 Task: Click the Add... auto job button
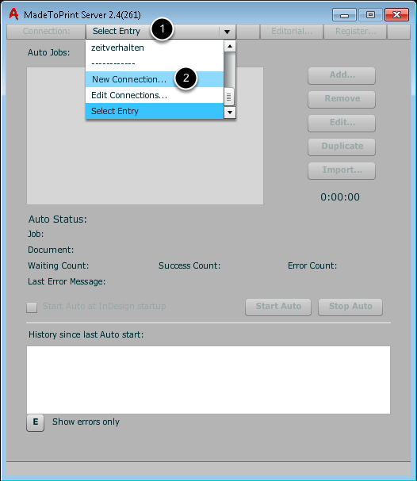pyautogui.click(x=342, y=75)
